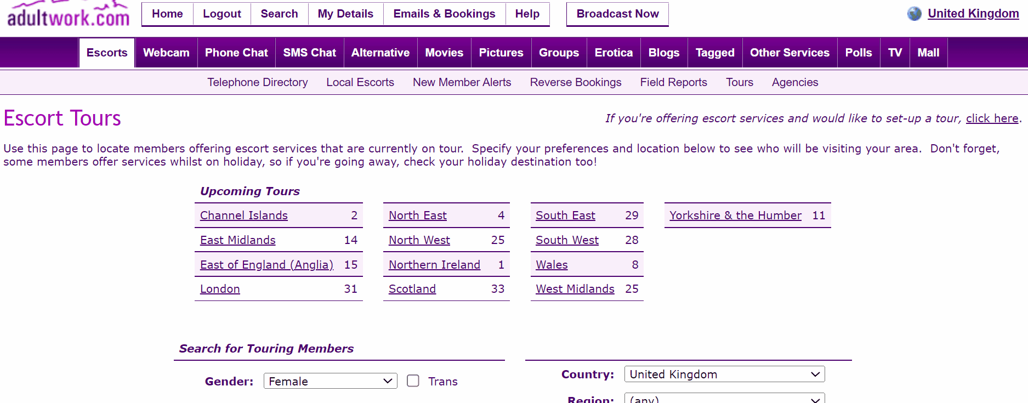The image size is (1028, 403).
Task: Select the Phone Chat tab
Action: tap(236, 53)
